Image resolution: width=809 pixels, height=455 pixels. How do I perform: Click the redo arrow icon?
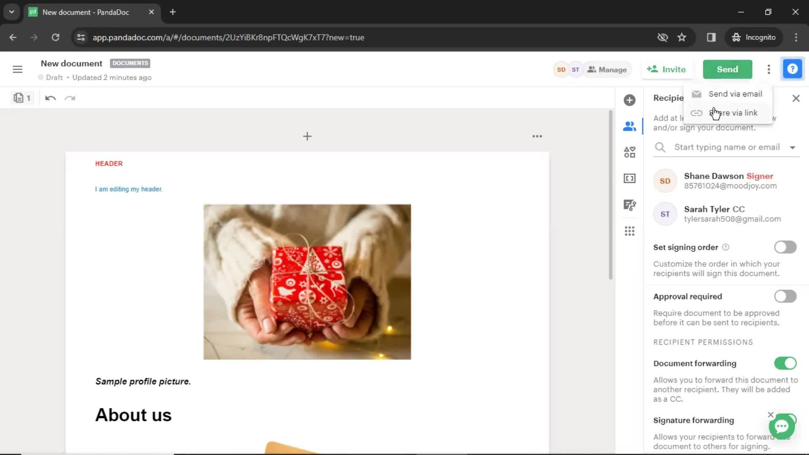coord(70,98)
